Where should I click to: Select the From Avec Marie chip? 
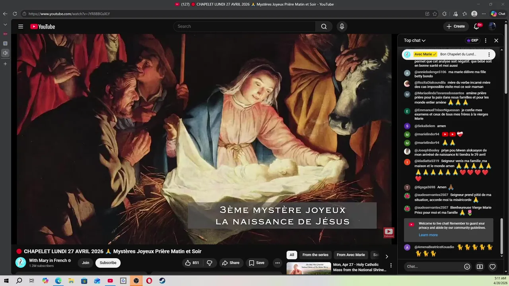pyautogui.click(x=351, y=255)
